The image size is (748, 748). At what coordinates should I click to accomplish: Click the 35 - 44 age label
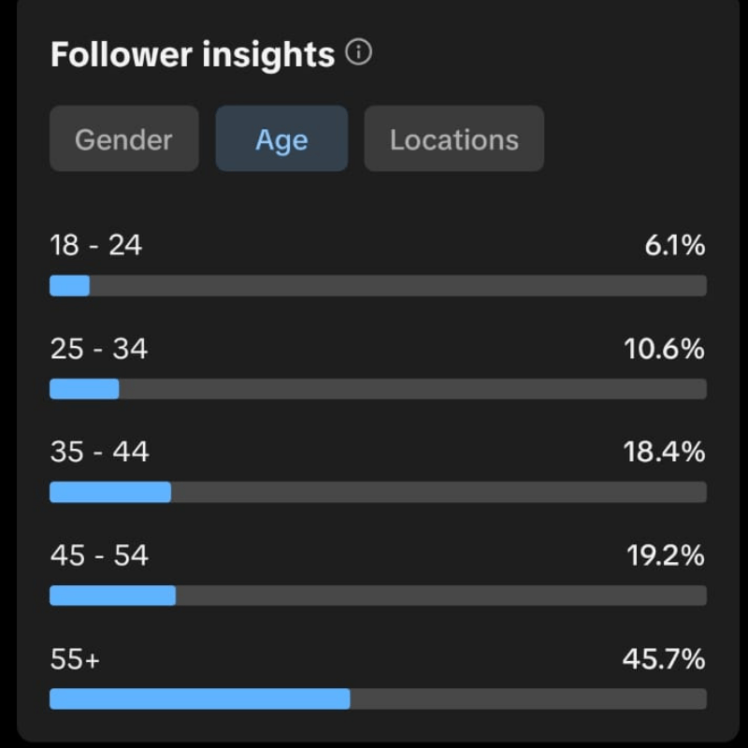[x=99, y=452]
